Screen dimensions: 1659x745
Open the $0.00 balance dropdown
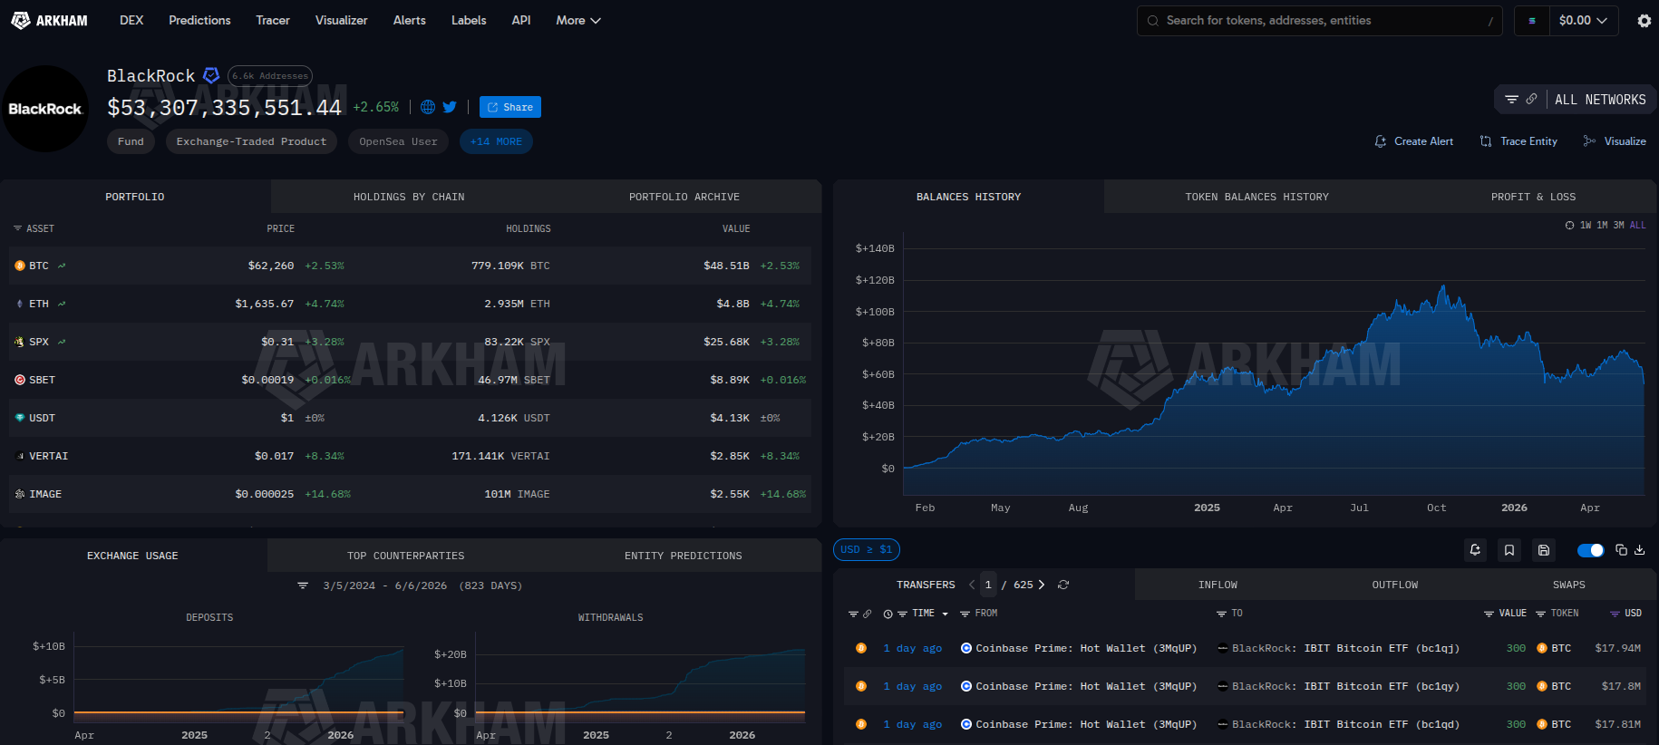click(1583, 20)
